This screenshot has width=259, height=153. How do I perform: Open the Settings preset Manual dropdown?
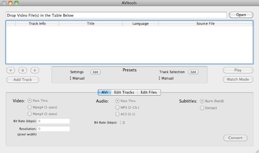[x=77, y=78]
